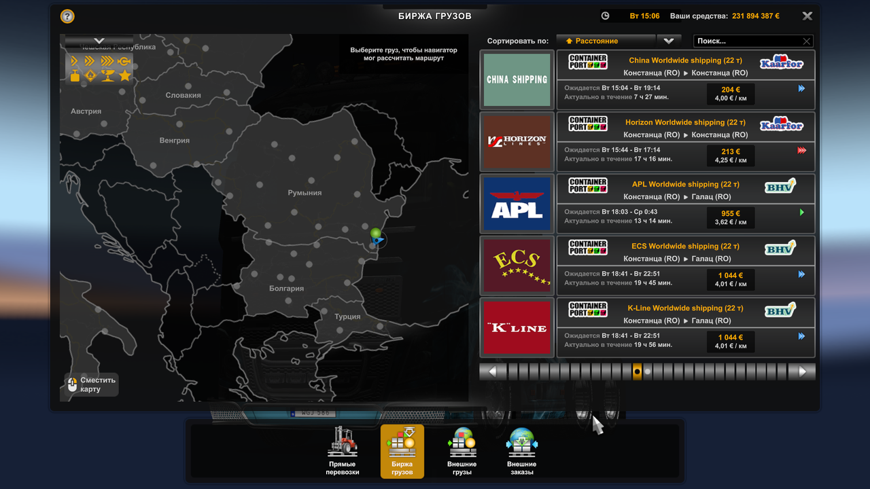The image size is (870, 489).
Task: Click blue double-arrow urgency icon in K-Line row
Action: click(x=801, y=336)
